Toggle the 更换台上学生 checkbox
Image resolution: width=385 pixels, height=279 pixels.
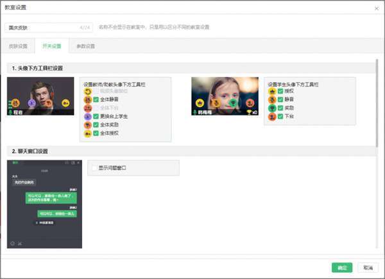coord(96,116)
